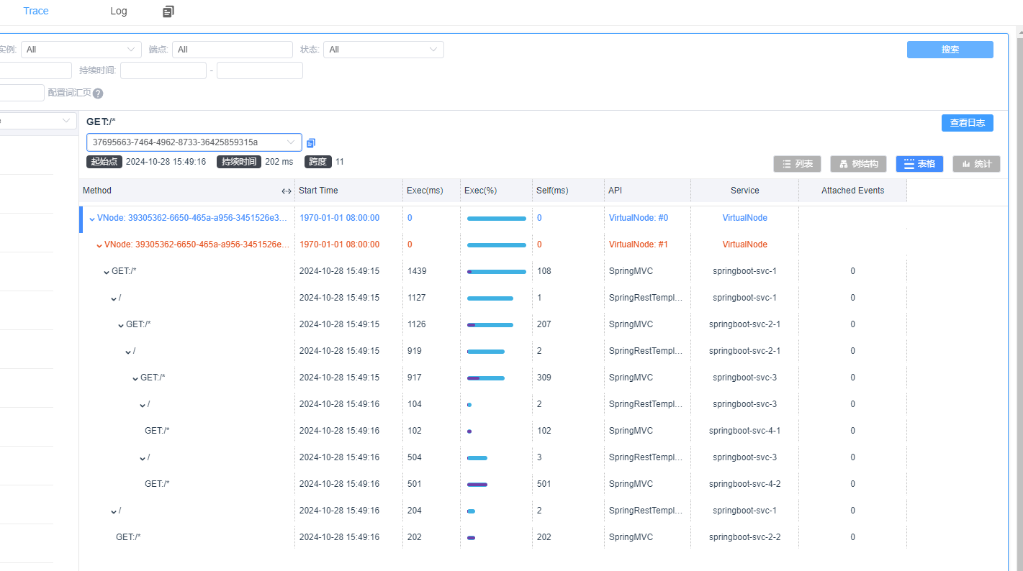The width and height of the screenshot is (1023, 571).
Task: Click the document copy icon beside Log
Action: coord(168,12)
